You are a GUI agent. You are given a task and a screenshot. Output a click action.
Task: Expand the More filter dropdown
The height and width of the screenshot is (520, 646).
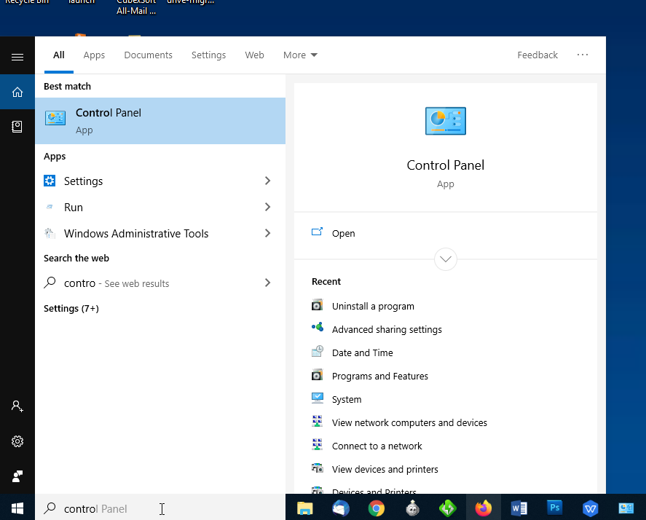click(x=300, y=55)
